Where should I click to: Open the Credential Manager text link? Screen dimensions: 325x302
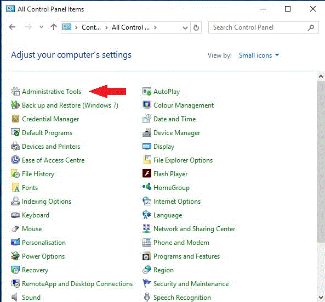[50, 119]
